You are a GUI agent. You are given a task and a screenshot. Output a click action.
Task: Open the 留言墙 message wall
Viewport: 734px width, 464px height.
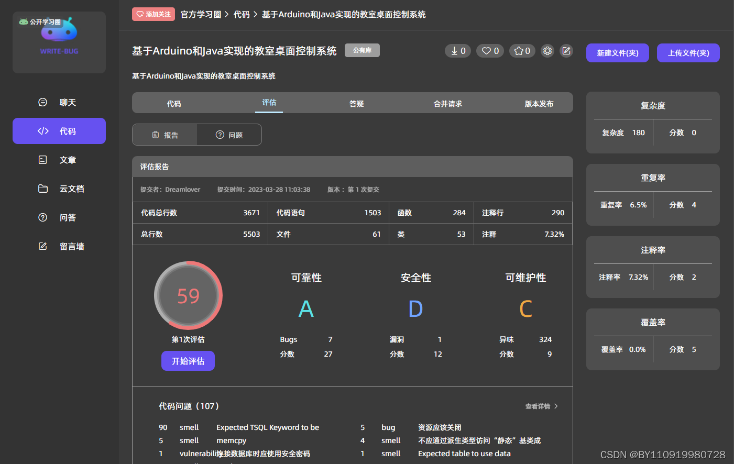(x=59, y=246)
